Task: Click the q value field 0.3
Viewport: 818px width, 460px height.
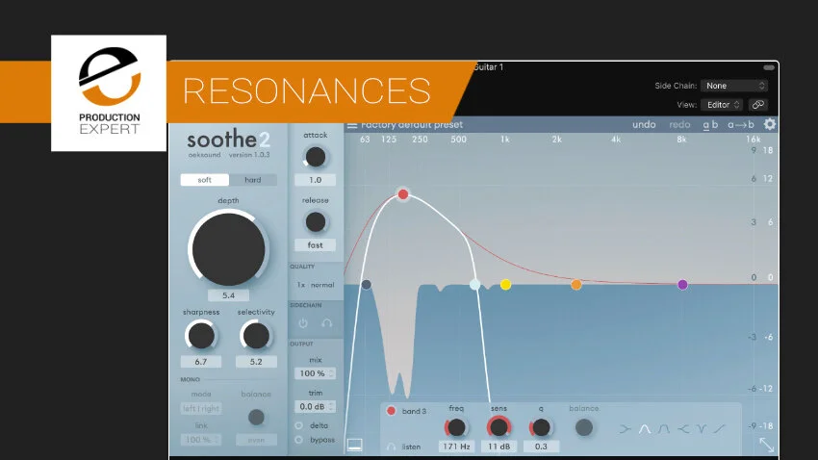Action: [x=541, y=447]
